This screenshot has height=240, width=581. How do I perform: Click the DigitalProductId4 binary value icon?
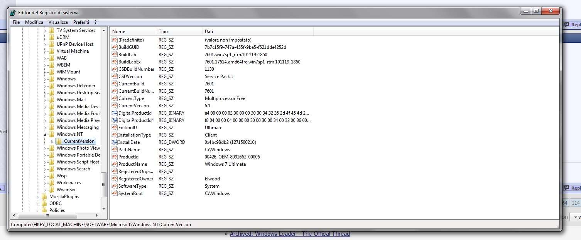114,120
